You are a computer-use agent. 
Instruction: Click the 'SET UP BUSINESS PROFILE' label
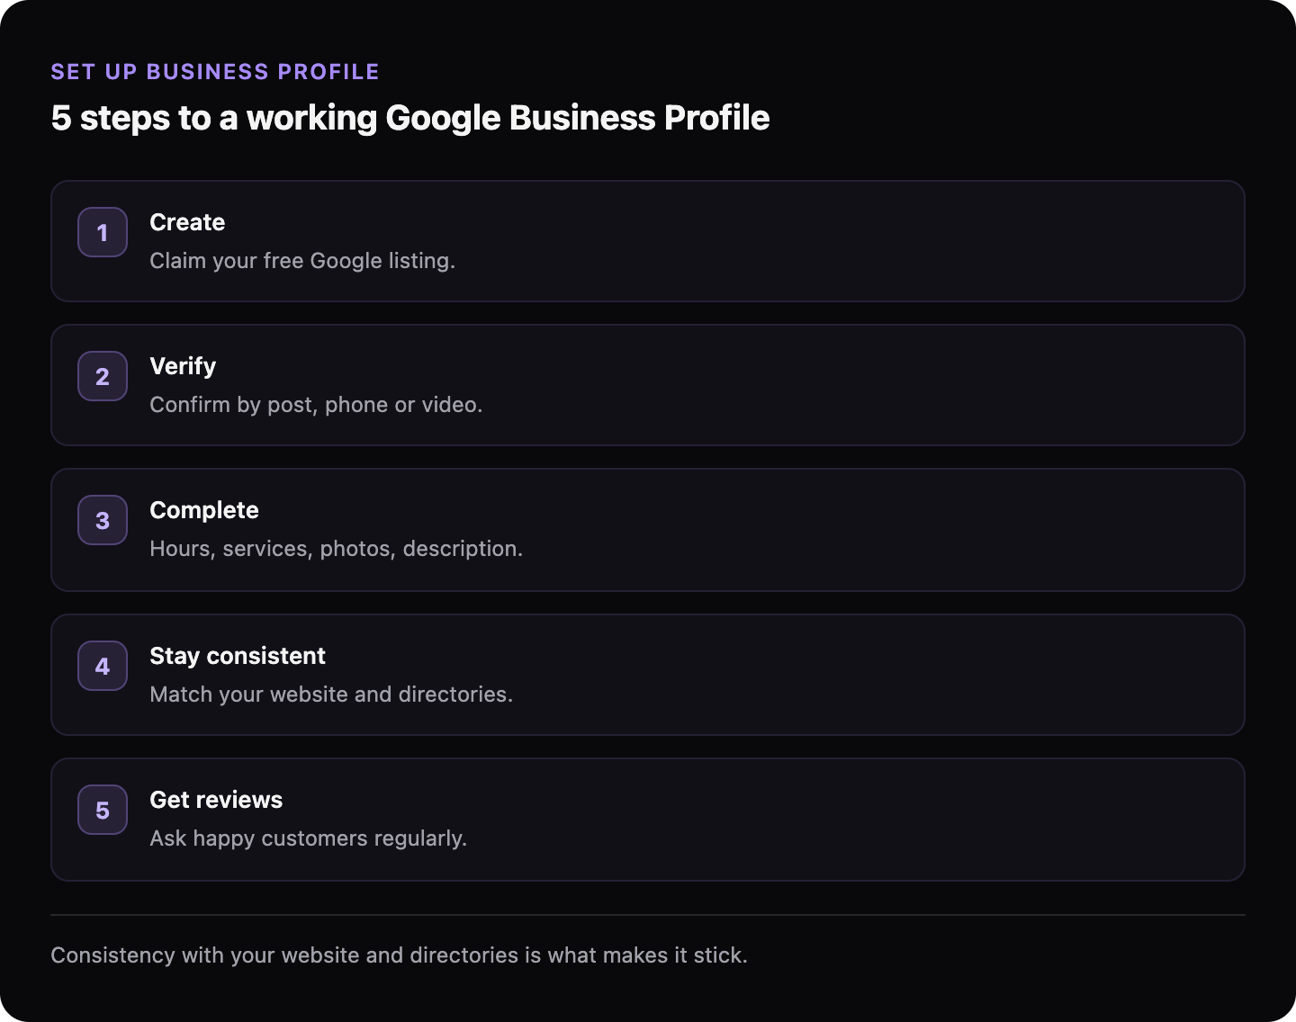click(x=215, y=72)
